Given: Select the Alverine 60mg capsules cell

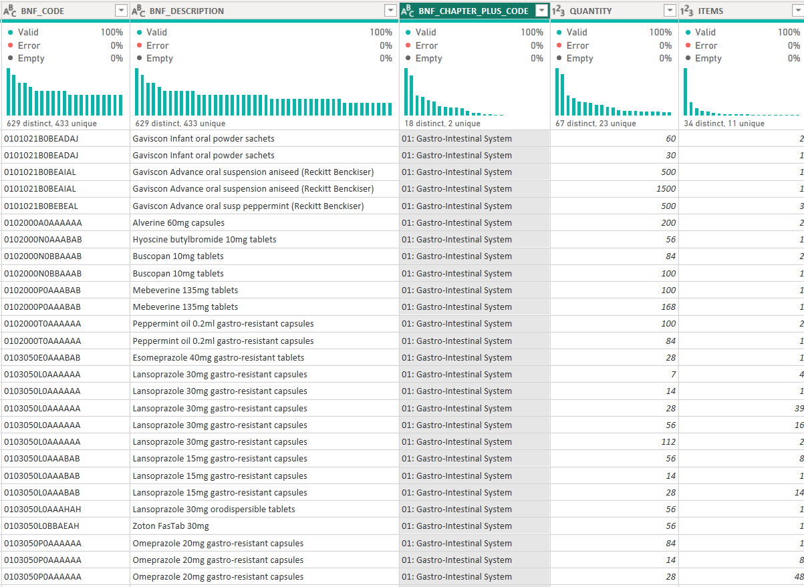Looking at the screenshot, I should (265, 222).
